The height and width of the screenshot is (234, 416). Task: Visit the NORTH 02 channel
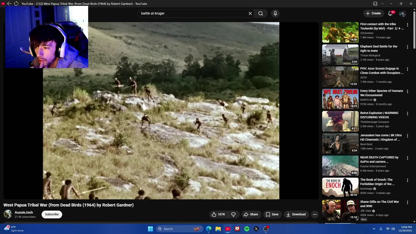[366, 100]
